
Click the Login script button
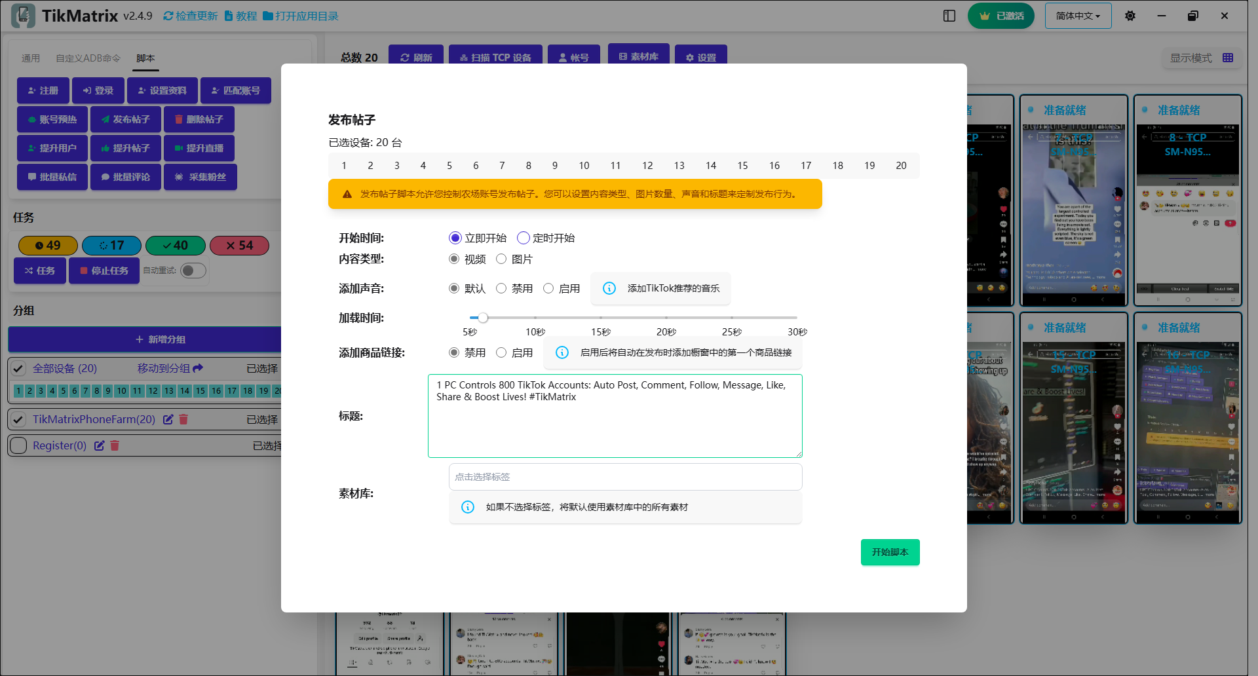[98, 90]
